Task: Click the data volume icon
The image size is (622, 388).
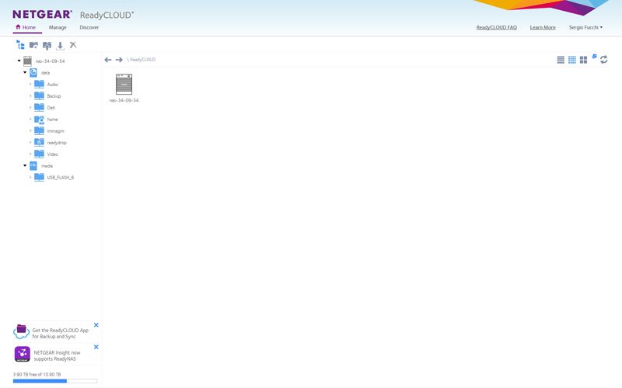Action: click(x=33, y=73)
